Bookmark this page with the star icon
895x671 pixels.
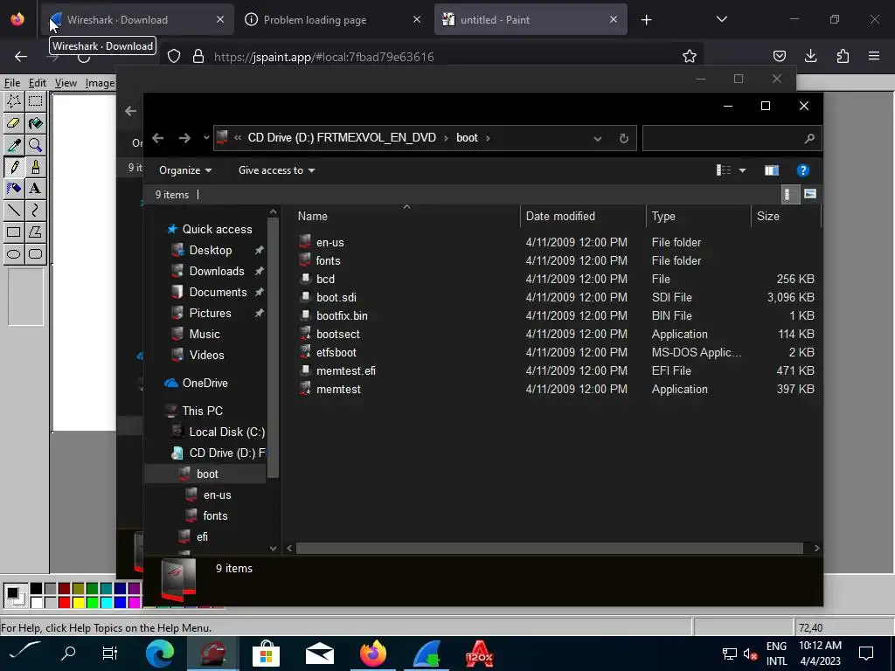click(x=690, y=56)
